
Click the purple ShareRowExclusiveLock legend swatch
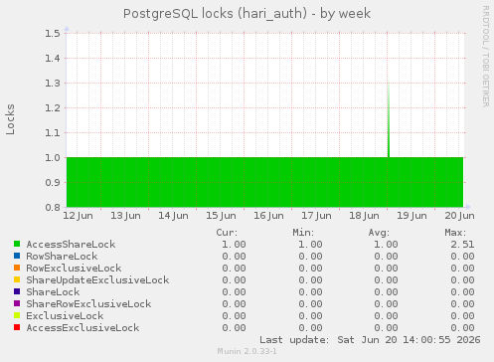pos(17,303)
